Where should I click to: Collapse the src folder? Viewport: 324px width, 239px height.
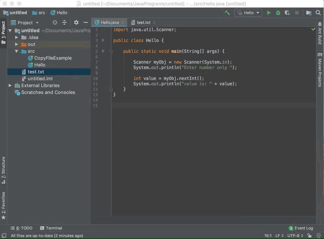click(17, 51)
